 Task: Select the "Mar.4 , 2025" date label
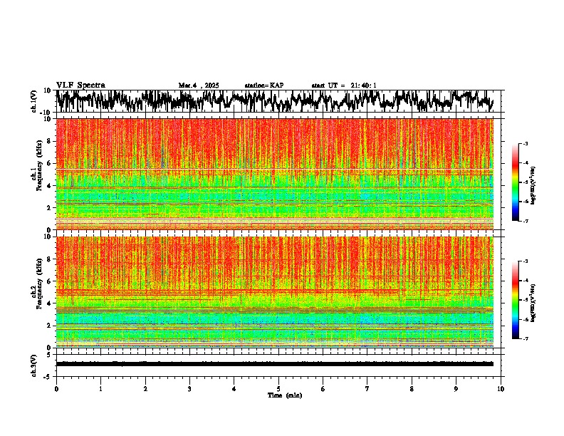[x=199, y=85]
